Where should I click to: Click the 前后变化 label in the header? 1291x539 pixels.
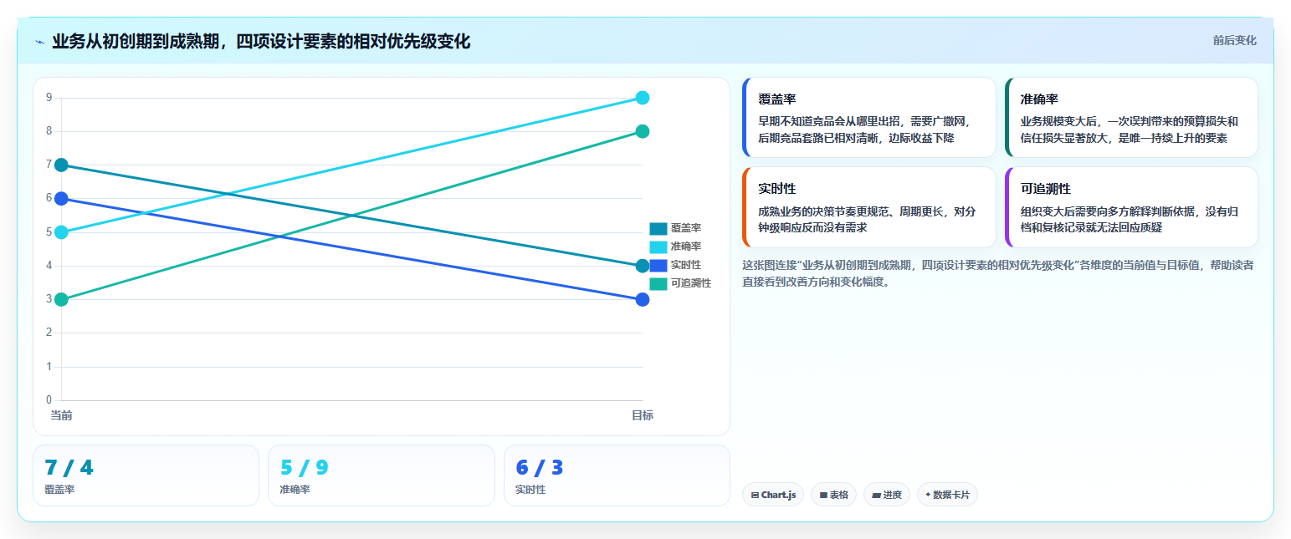(1234, 41)
